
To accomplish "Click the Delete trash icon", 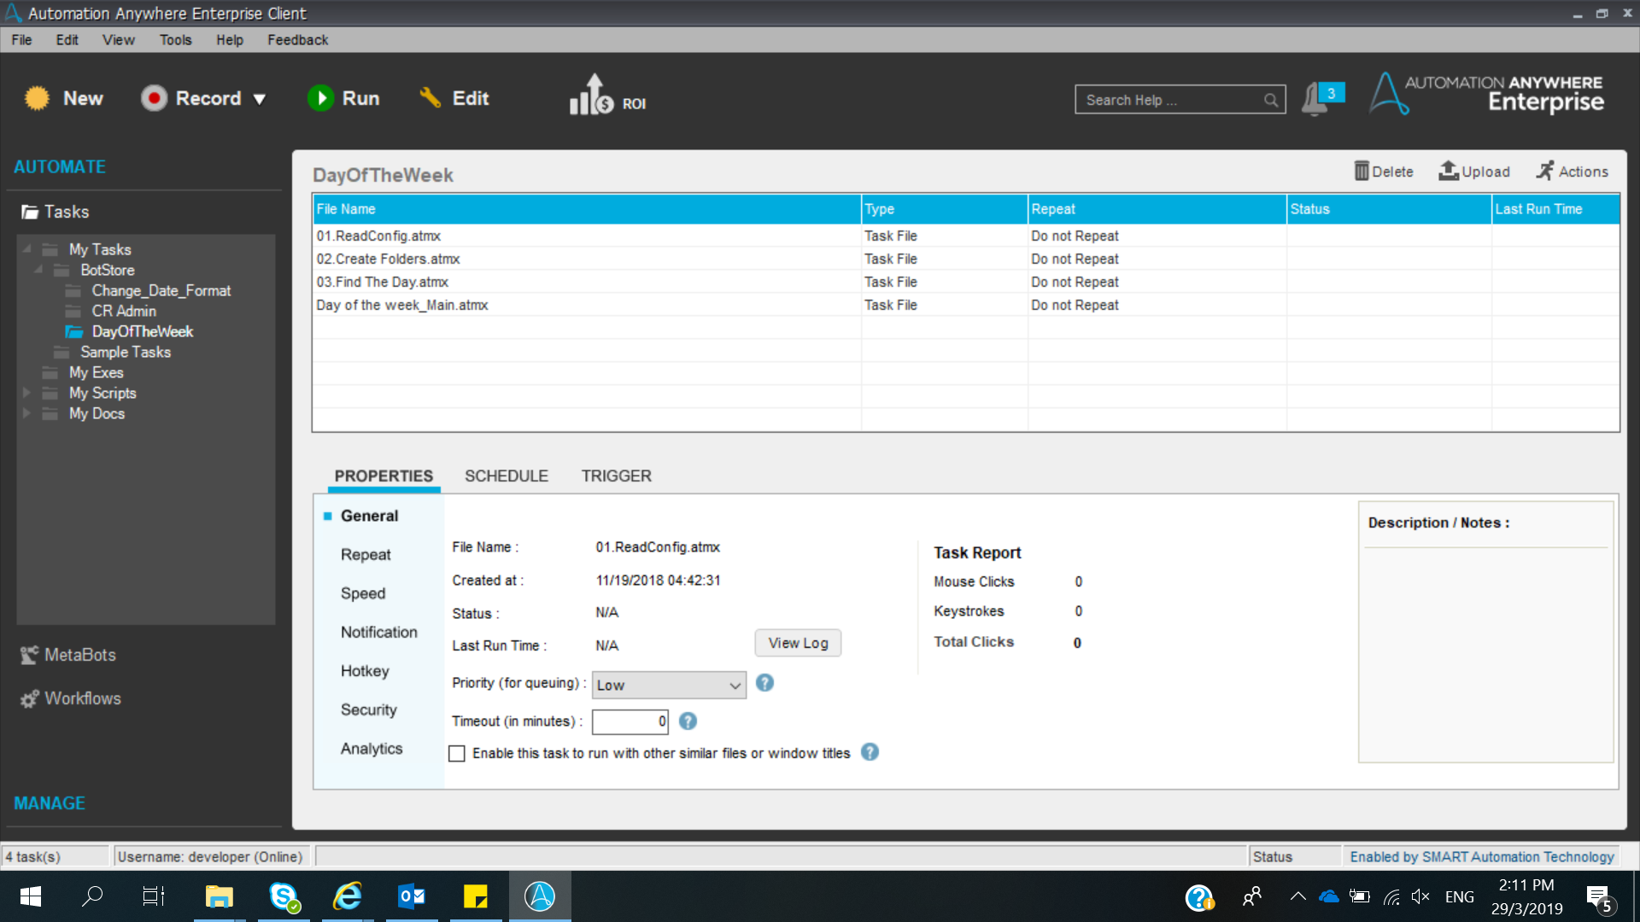I will point(1362,171).
